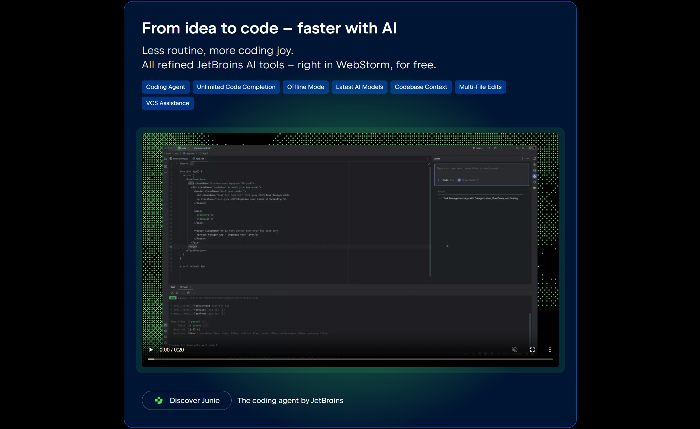700x429 pixels.
Task: Click the video progress bar
Action: pos(350,359)
